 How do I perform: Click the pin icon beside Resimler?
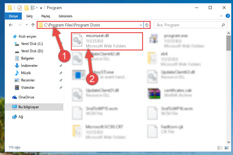[x=61, y=80]
